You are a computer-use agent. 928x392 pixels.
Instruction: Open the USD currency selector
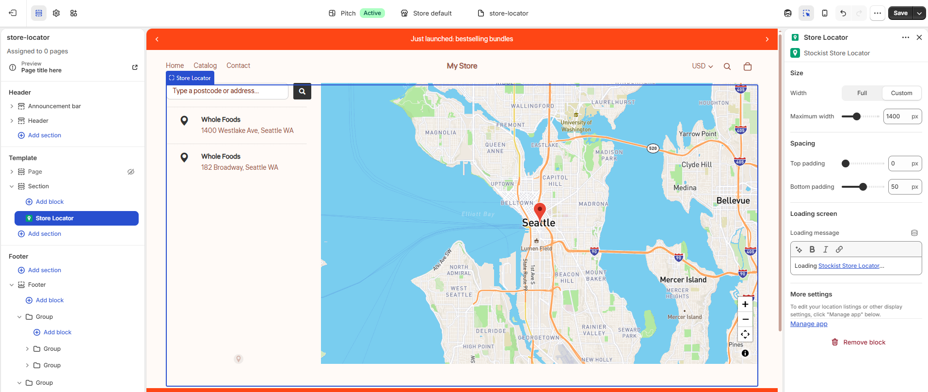[703, 66]
